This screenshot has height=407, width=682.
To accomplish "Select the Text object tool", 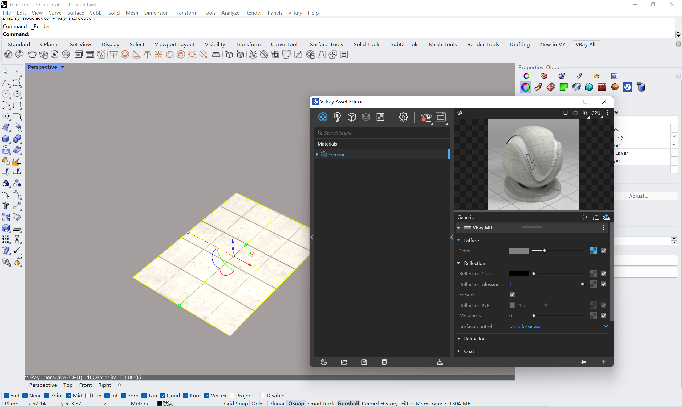I will coord(6,206).
